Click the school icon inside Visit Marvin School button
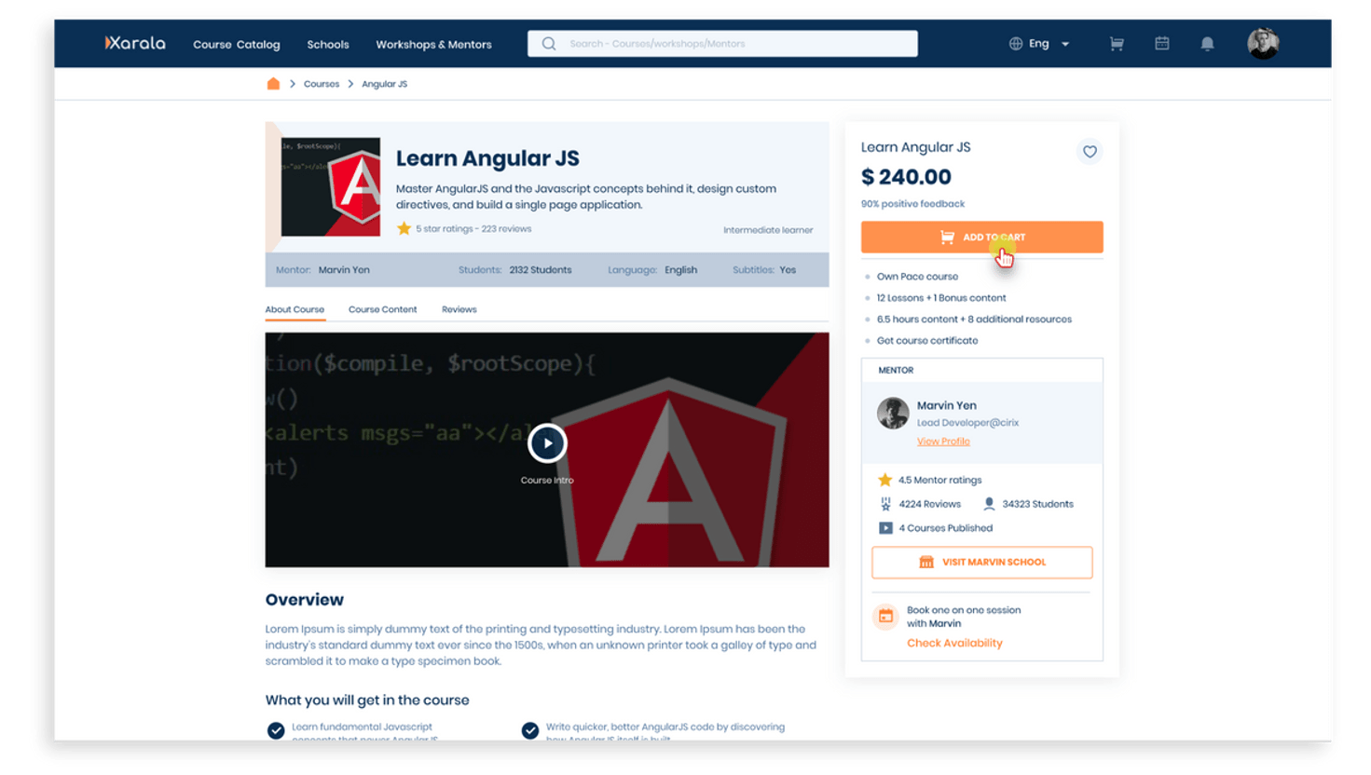This screenshot has height=775, width=1371. 926,562
